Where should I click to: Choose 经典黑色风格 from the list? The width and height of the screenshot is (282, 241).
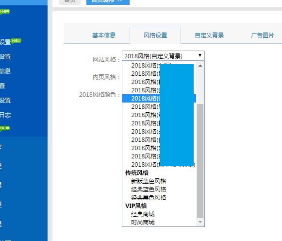[149, 198]
